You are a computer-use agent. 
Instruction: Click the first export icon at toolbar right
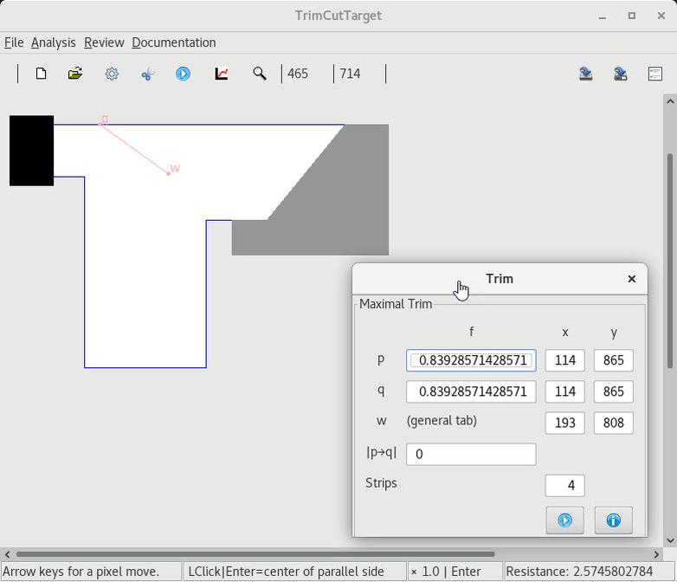pos(586,74)
